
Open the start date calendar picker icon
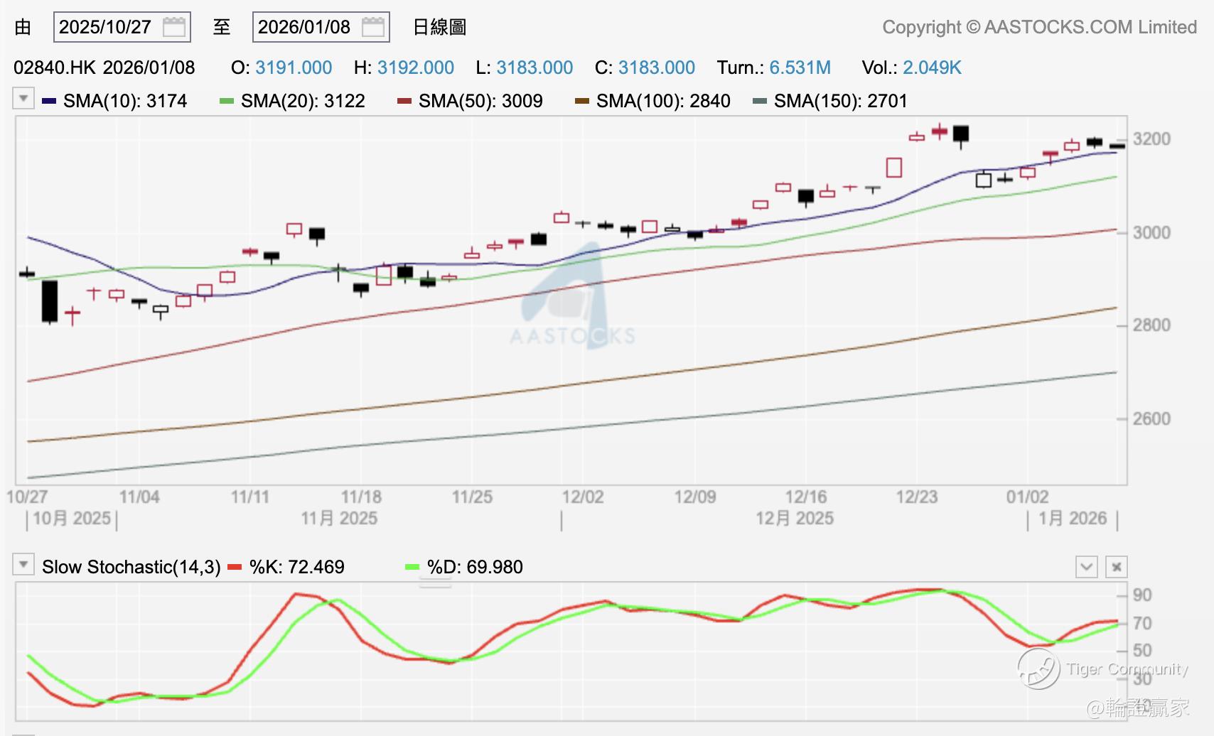coord(174,28)
